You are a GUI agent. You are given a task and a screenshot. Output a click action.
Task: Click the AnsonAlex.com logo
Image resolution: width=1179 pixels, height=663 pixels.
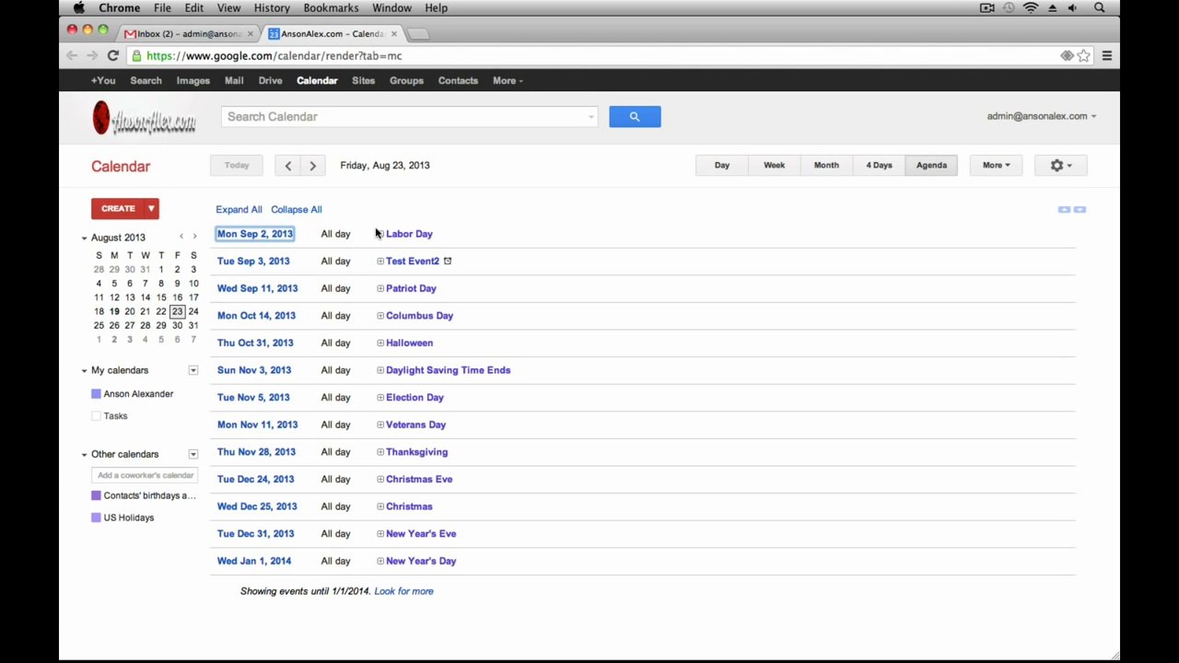click(144, 119)
